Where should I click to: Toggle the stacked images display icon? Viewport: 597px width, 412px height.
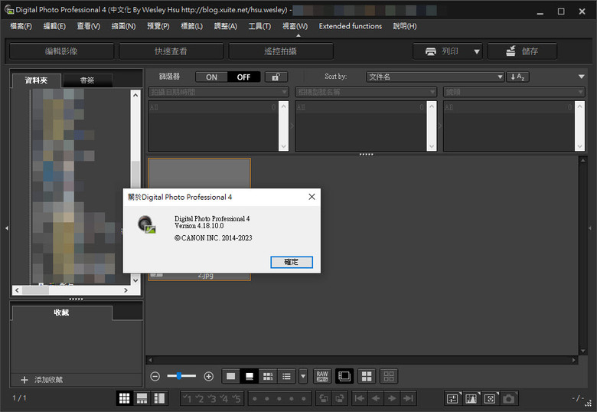(344, 377)
